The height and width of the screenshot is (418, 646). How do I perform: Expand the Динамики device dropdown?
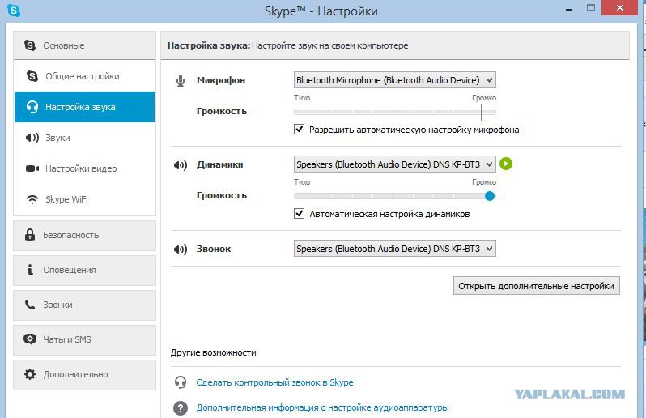[x=394, y=164]
